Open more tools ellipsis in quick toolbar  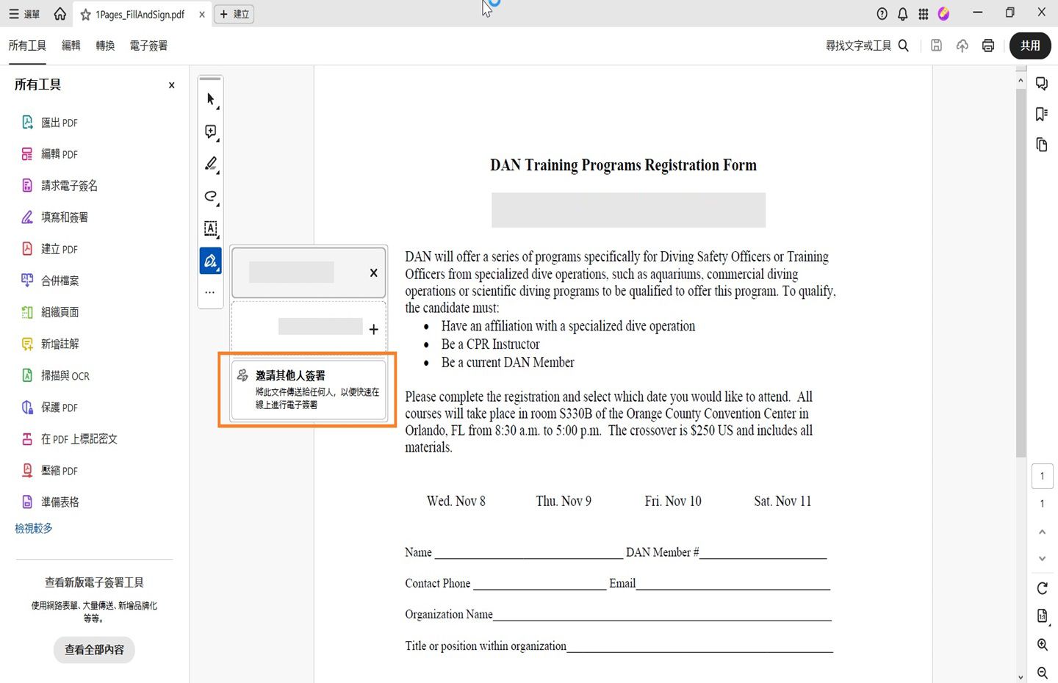pos(210,292)
